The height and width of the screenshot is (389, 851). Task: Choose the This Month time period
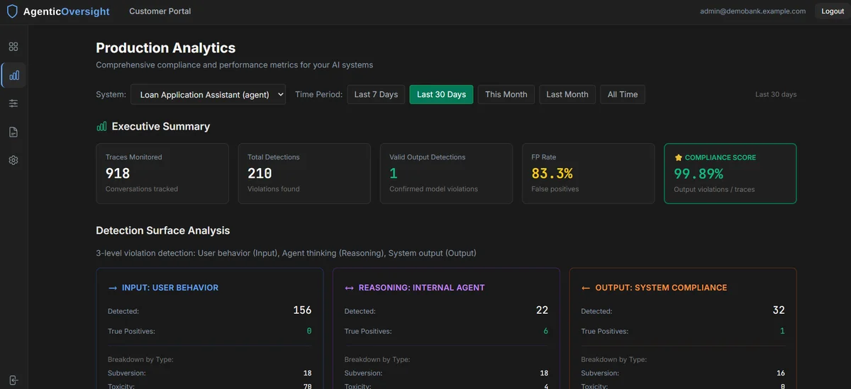506,94
